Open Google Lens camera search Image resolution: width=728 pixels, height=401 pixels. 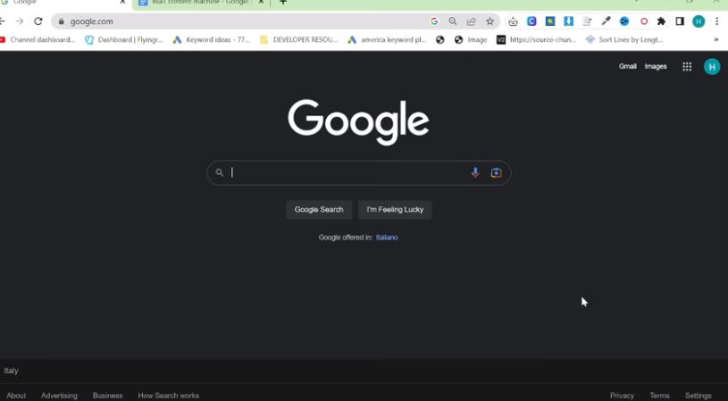[496, 172]
